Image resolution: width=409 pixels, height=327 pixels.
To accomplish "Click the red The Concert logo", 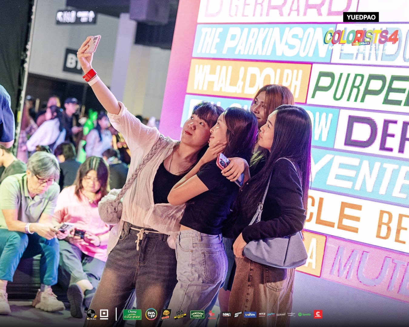I will tap(318, 314).
